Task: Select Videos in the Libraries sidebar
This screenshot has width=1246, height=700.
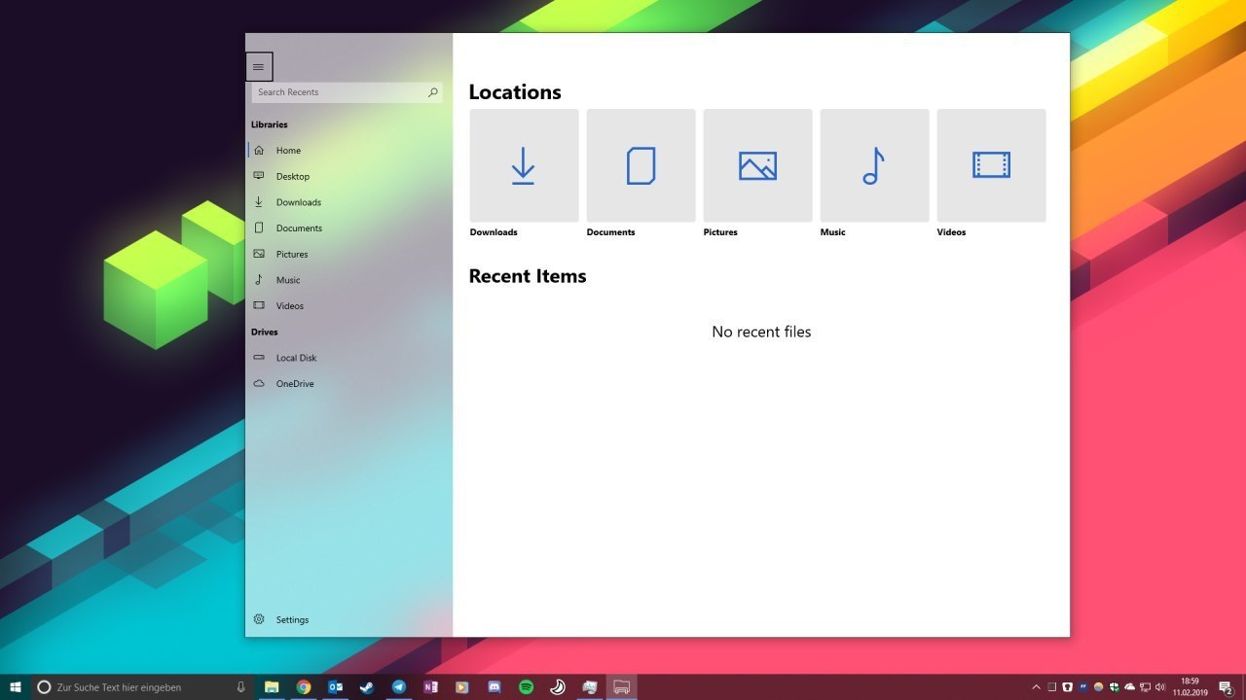Action: 289,305
